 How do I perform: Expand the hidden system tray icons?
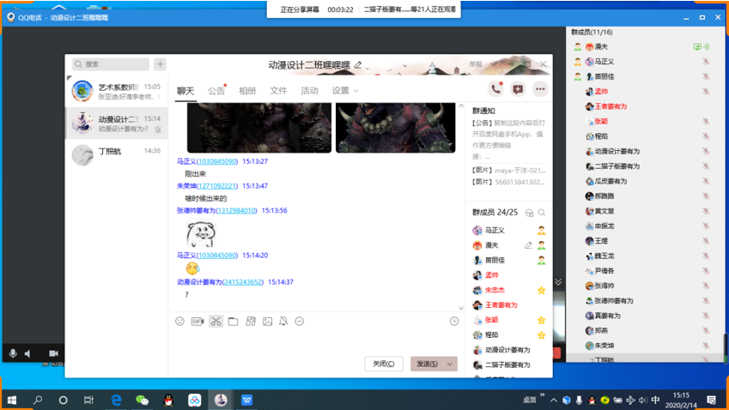click(553, 400)
